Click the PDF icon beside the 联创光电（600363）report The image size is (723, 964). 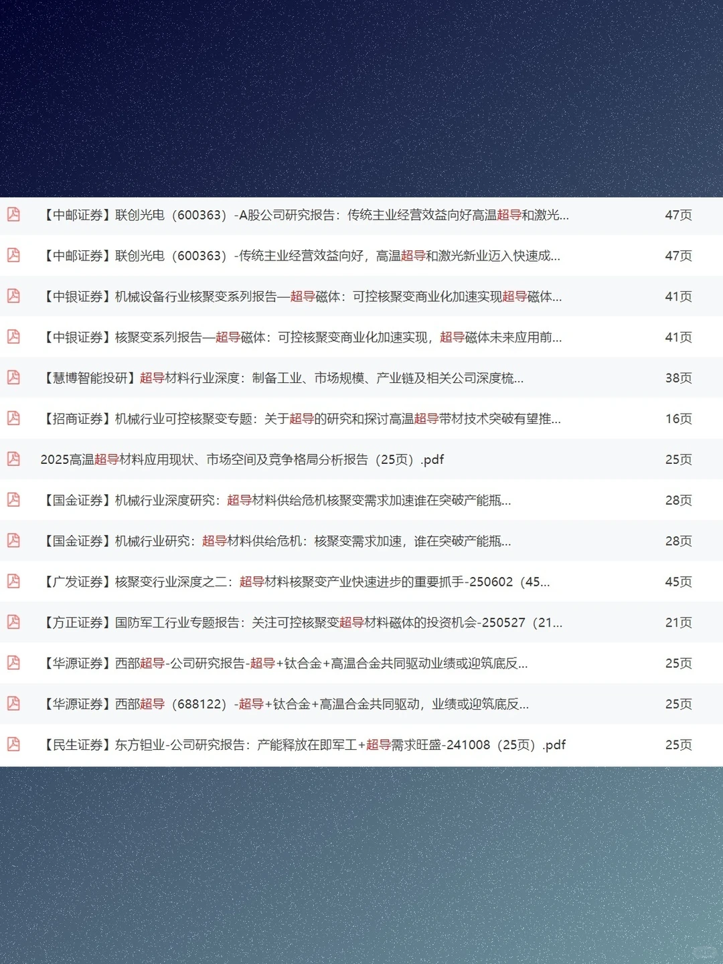[13, 216]
